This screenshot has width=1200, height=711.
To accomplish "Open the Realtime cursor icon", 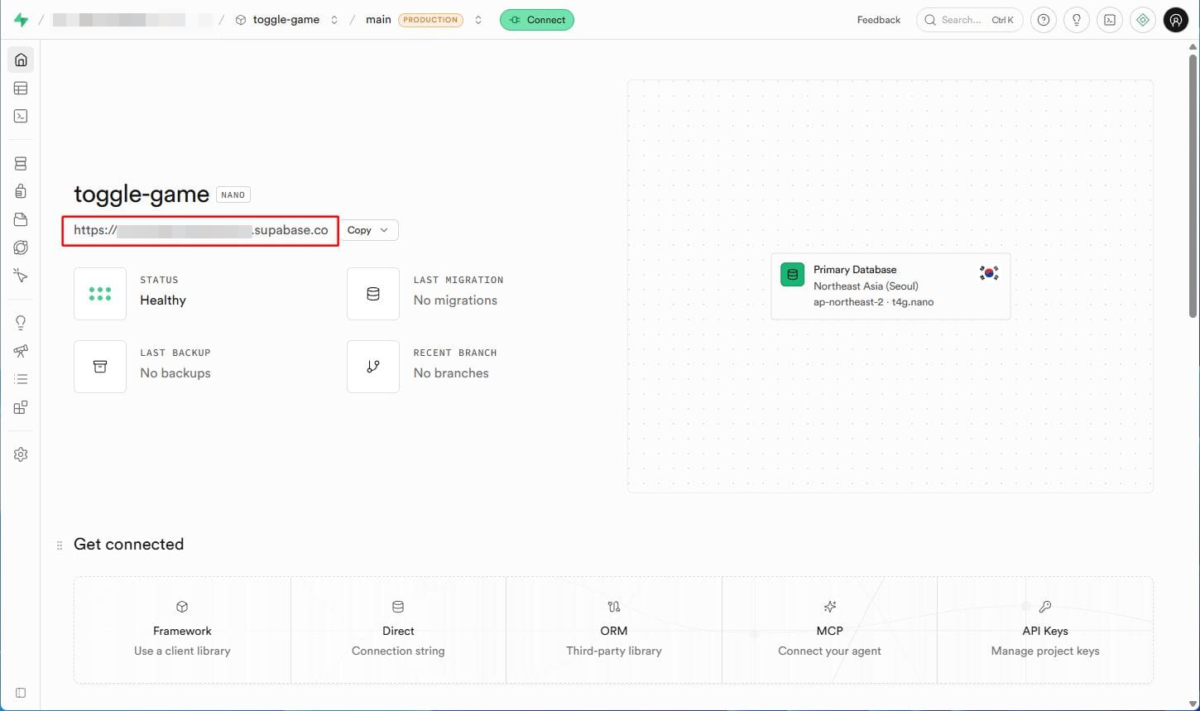I will click(21, 276).
